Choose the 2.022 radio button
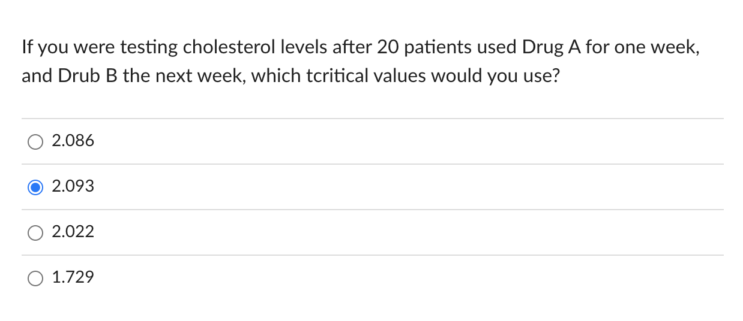This screenshot has width=743, height=321. point(35,233)
